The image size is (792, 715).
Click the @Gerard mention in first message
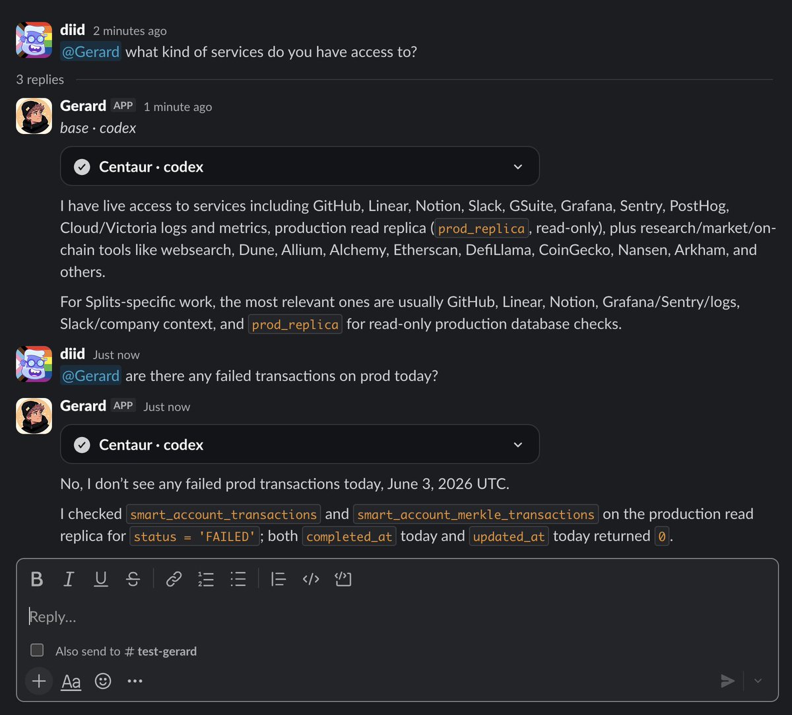click(90, 51)
